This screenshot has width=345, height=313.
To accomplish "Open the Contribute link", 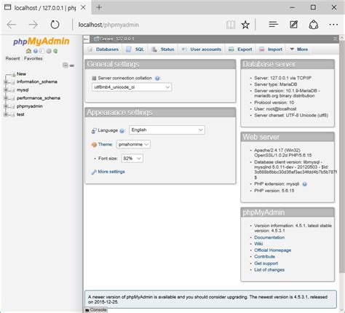I will [x=264, y=257].
